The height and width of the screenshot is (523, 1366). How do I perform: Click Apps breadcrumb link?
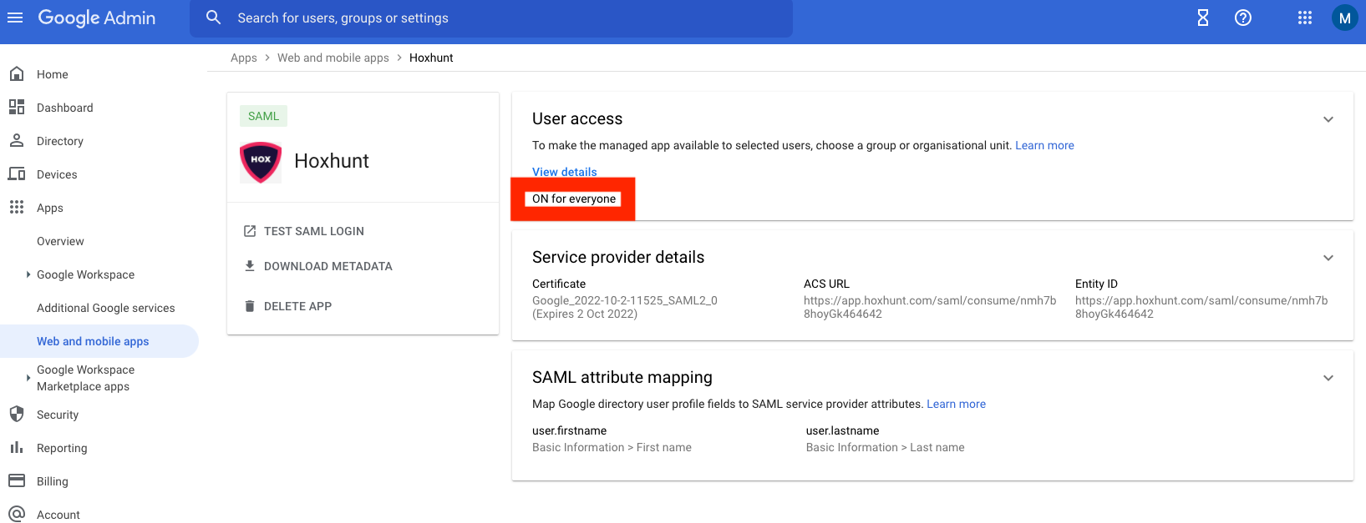pos(244,58)
